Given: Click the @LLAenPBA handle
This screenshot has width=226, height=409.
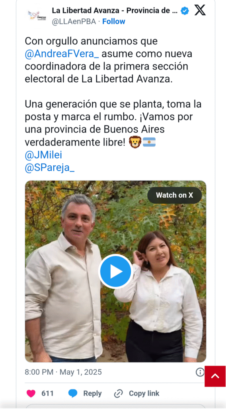Looking at the screenshot, I should coord(74,22).
